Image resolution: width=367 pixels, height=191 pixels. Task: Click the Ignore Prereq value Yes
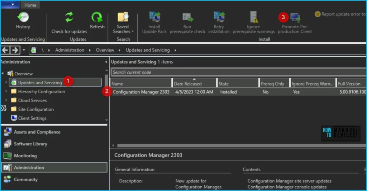click(x=296, y=92)
